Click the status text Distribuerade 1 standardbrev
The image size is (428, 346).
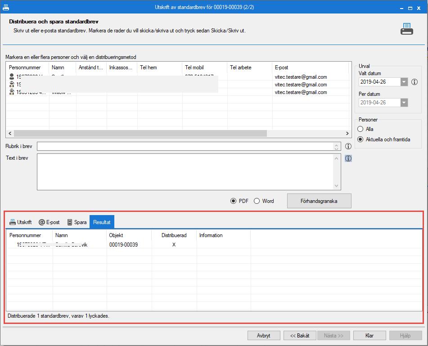59,316
